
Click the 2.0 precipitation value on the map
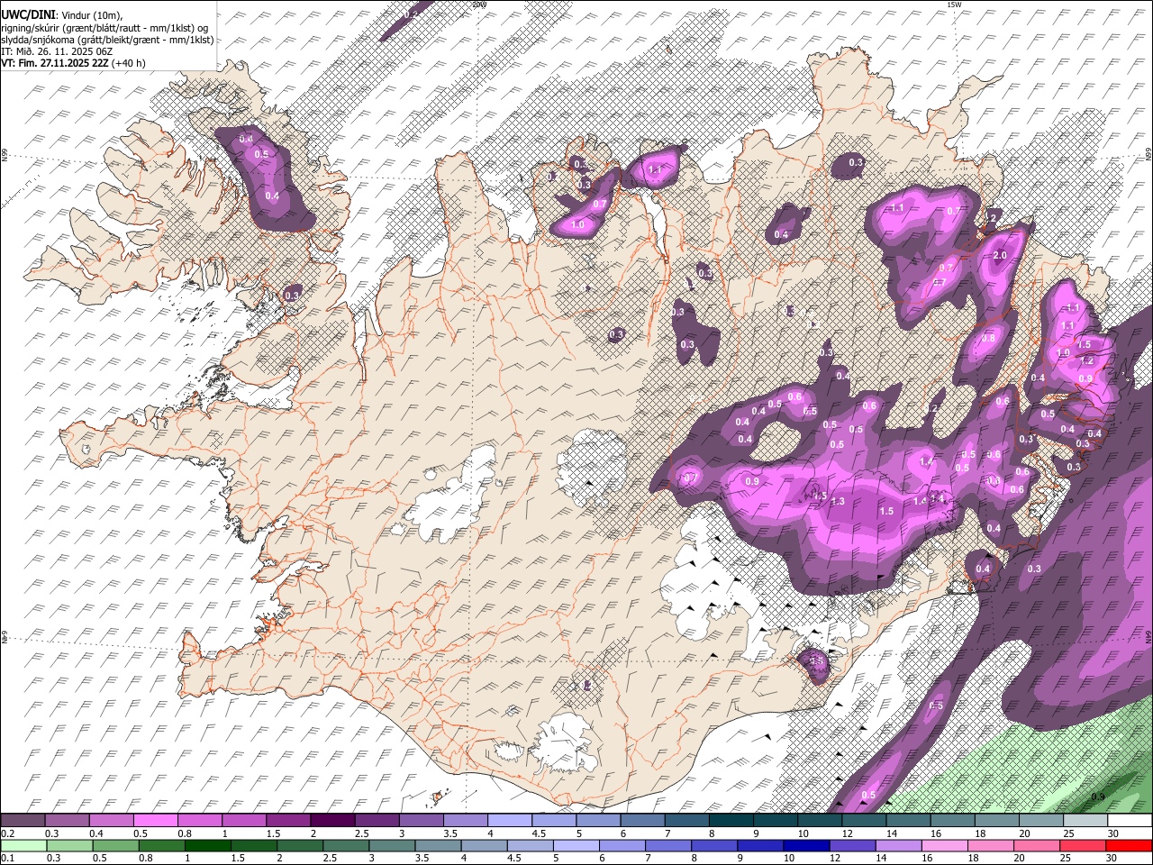tap(999, 256)
